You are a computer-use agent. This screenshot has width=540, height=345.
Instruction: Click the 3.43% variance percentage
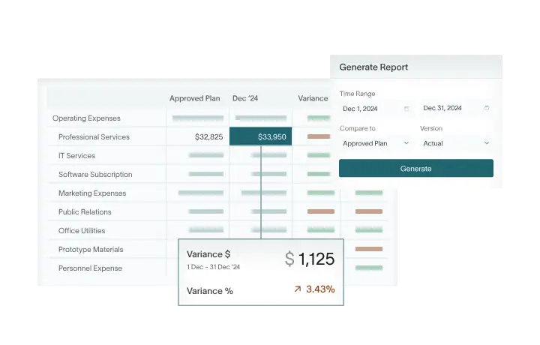(x=320, y=289)
